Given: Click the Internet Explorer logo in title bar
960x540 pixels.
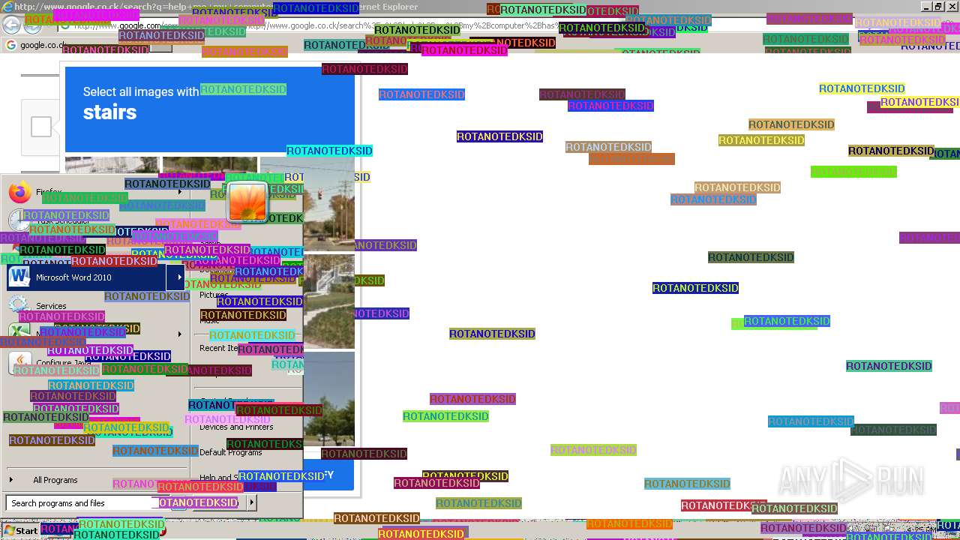Looking at the screenshot, I should click(x=7, y=7).
